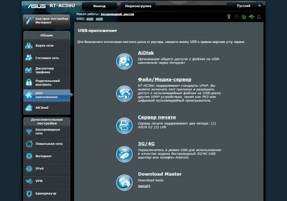Click the Гостевая сеть people icon
The image size is (287, 201).
[29, 58]
